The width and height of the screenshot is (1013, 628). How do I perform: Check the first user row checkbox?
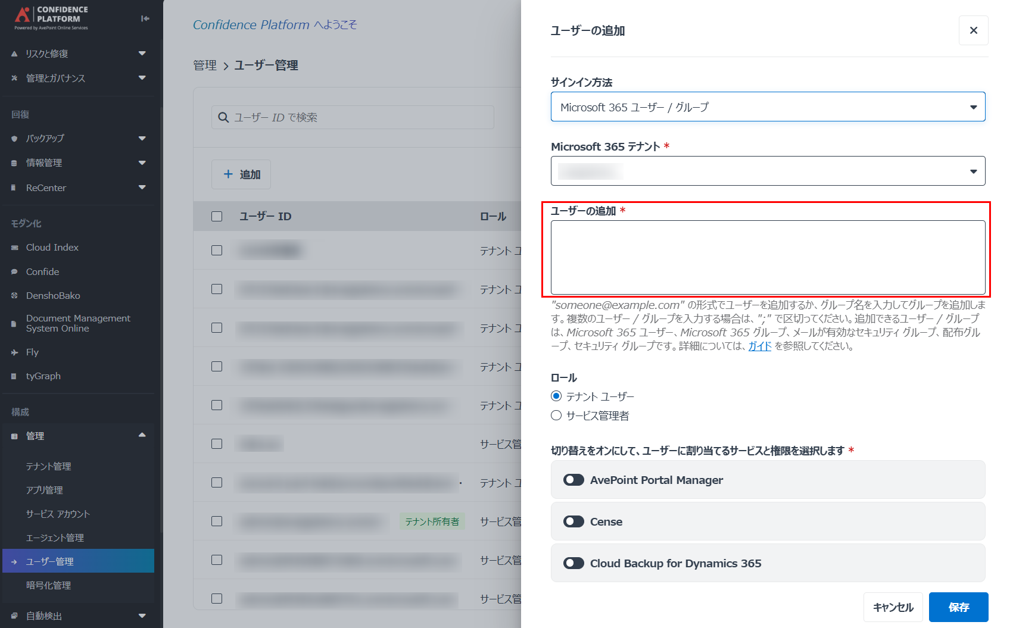click(217, 250)
